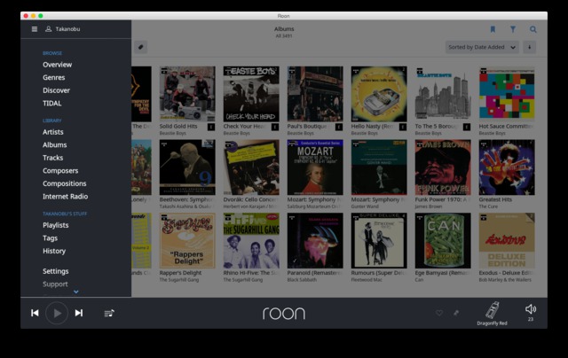Click the Bob Marley & the Wailers link
This screenshot has width=568, height=358.
505,280
